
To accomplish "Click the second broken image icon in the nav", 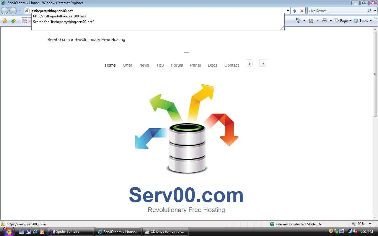I will point(263,63).
